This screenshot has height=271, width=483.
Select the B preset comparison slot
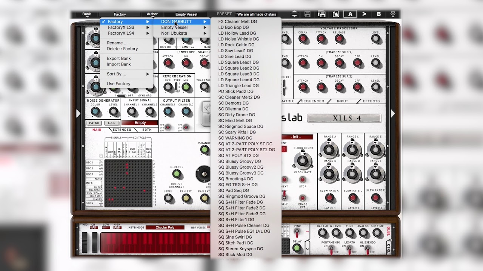coord(379,14)
